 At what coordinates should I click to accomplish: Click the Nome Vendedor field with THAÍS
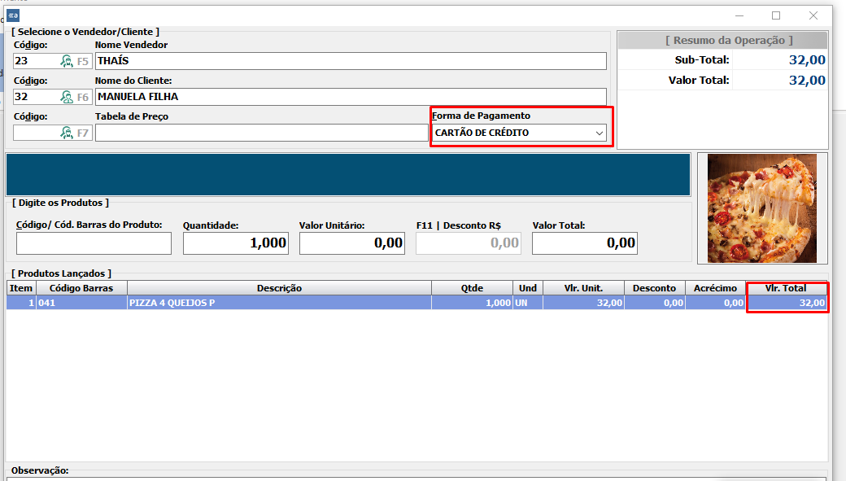point(350,61)
